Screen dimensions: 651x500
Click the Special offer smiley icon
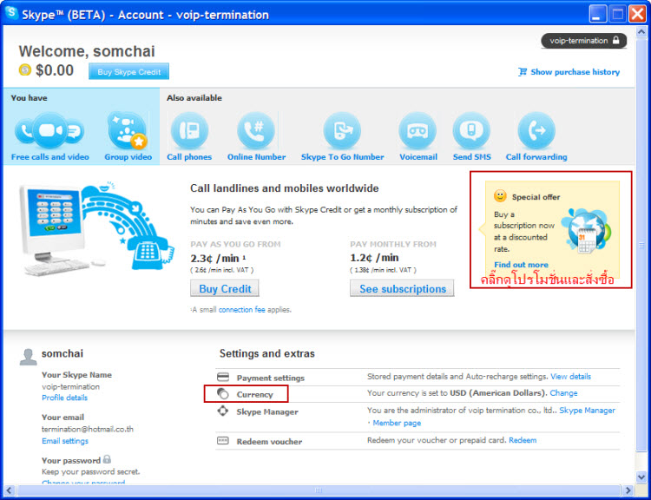[500, 196]
